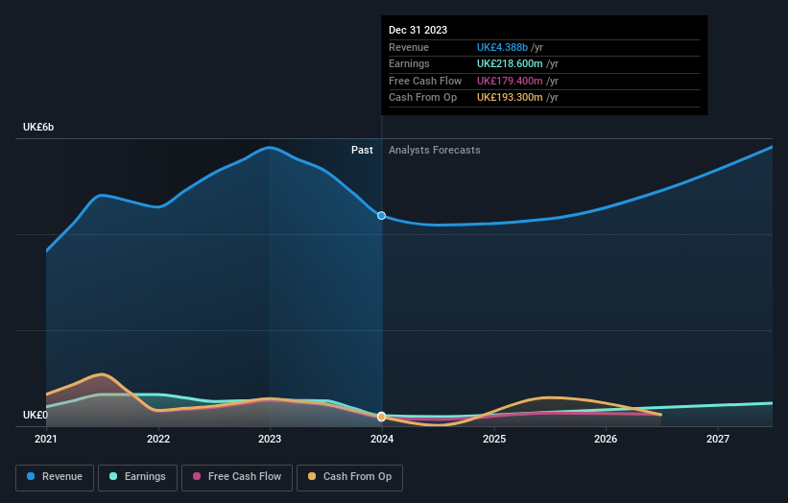Viewport: 788px width, 503px height.
Task: Click the Dec 31 2023 tooltip date
Action: pyautogui.click(x=418, y=30)
